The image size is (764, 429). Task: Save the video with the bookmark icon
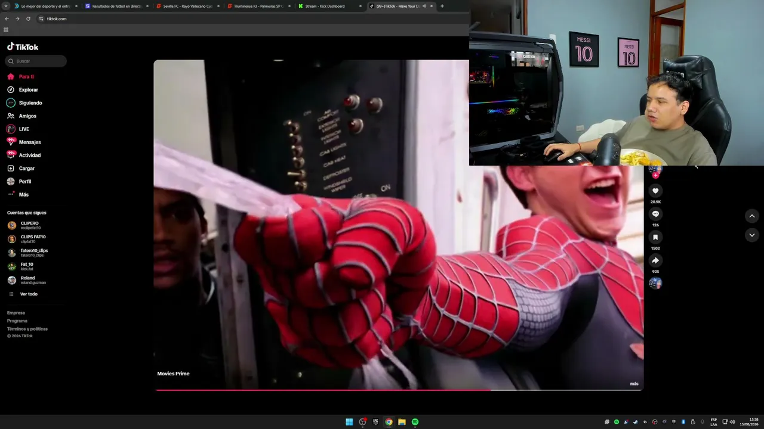655,237
